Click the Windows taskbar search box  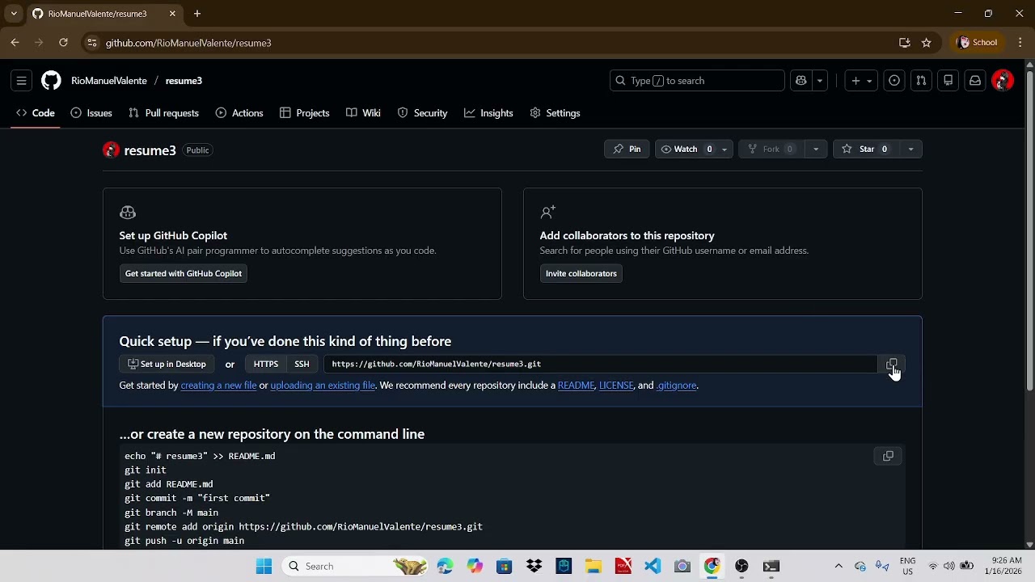[x=356, y=567]
